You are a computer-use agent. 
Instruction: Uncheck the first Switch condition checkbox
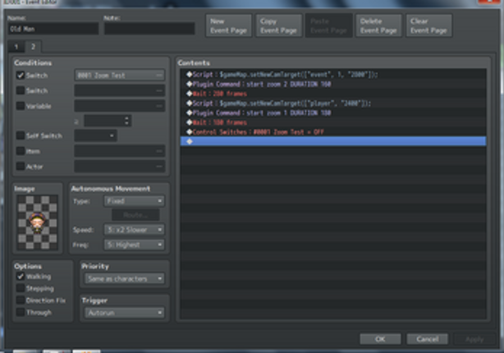(21, 76)
